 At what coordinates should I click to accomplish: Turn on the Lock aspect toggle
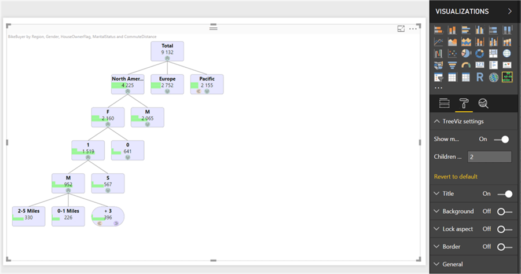pyautogui.click(x=505, y=229)
